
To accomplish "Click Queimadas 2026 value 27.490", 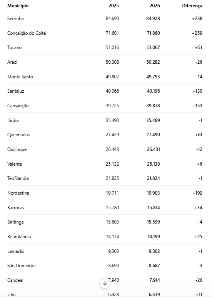I will coord(153,135).
